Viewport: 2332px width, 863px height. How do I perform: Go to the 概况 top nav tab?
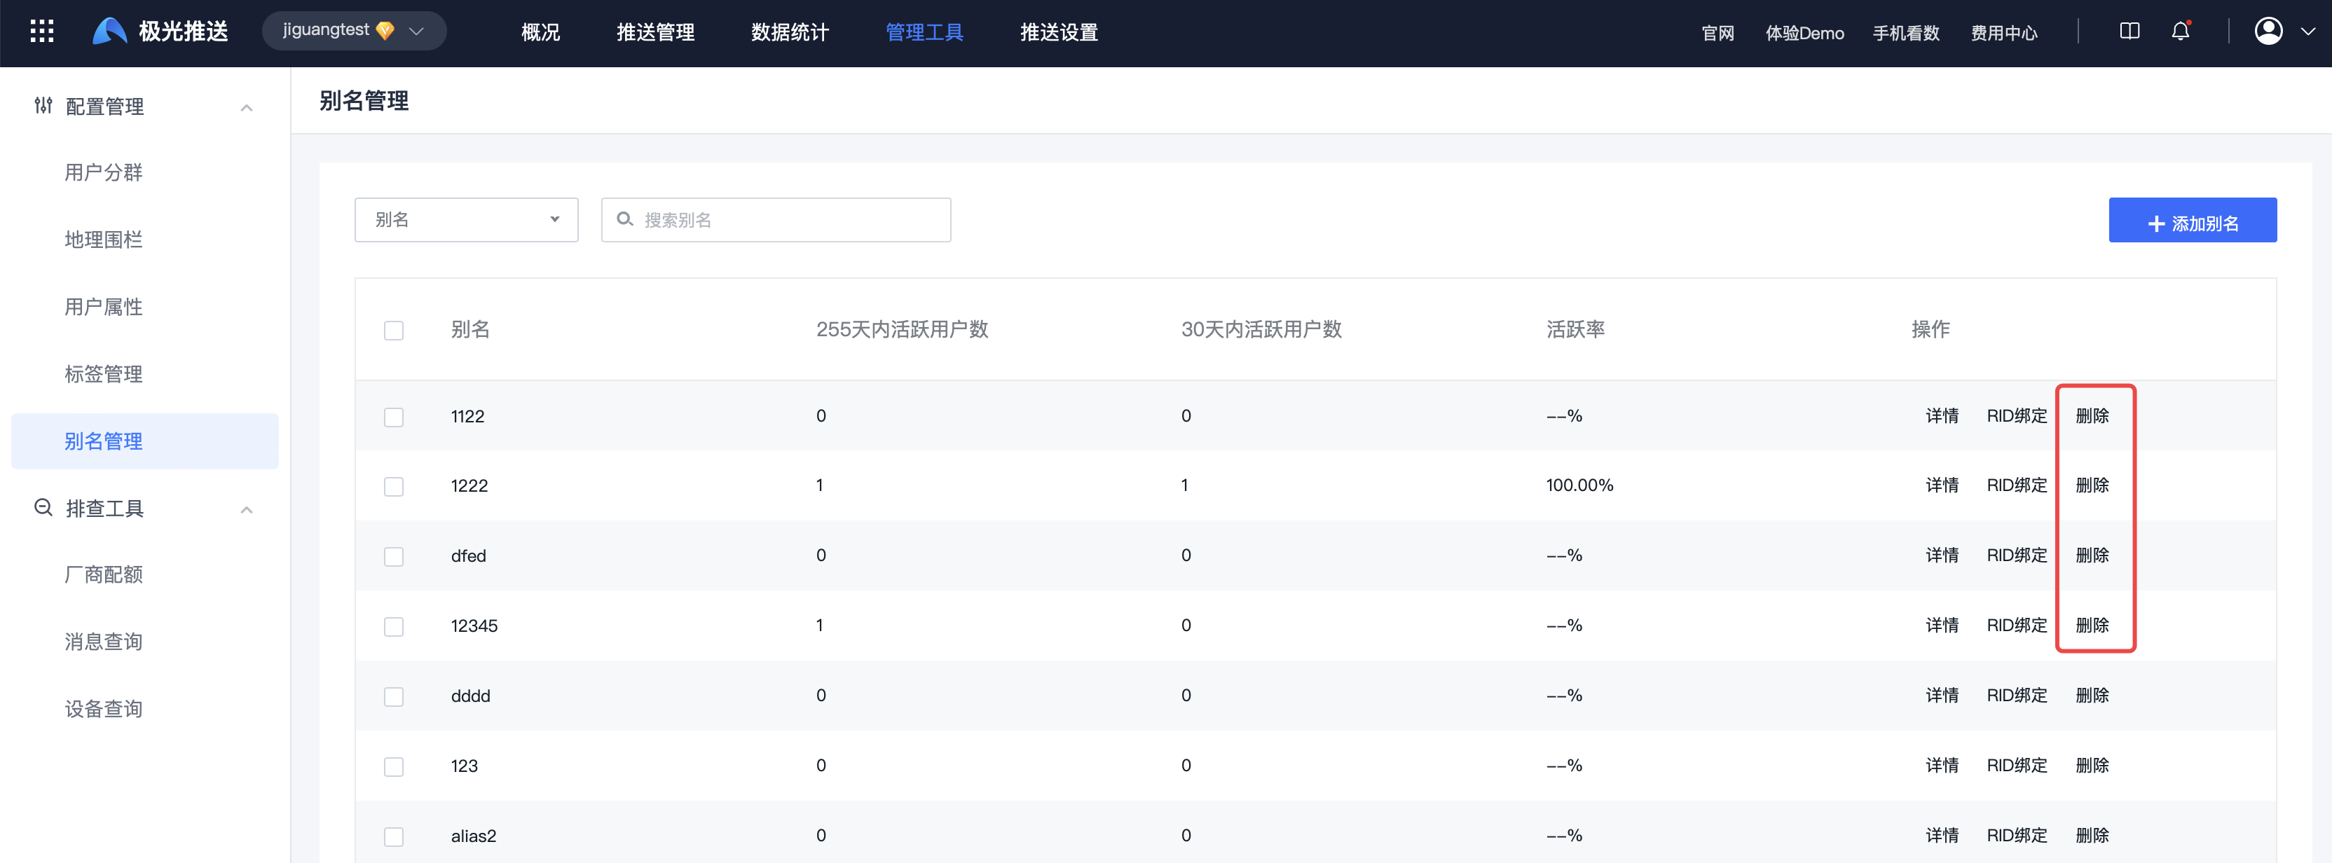(540, 32)
